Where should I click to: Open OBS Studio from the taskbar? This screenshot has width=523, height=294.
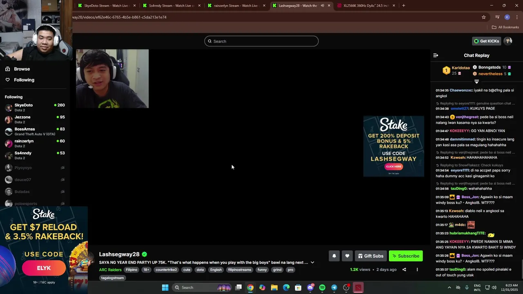[346, 287]
